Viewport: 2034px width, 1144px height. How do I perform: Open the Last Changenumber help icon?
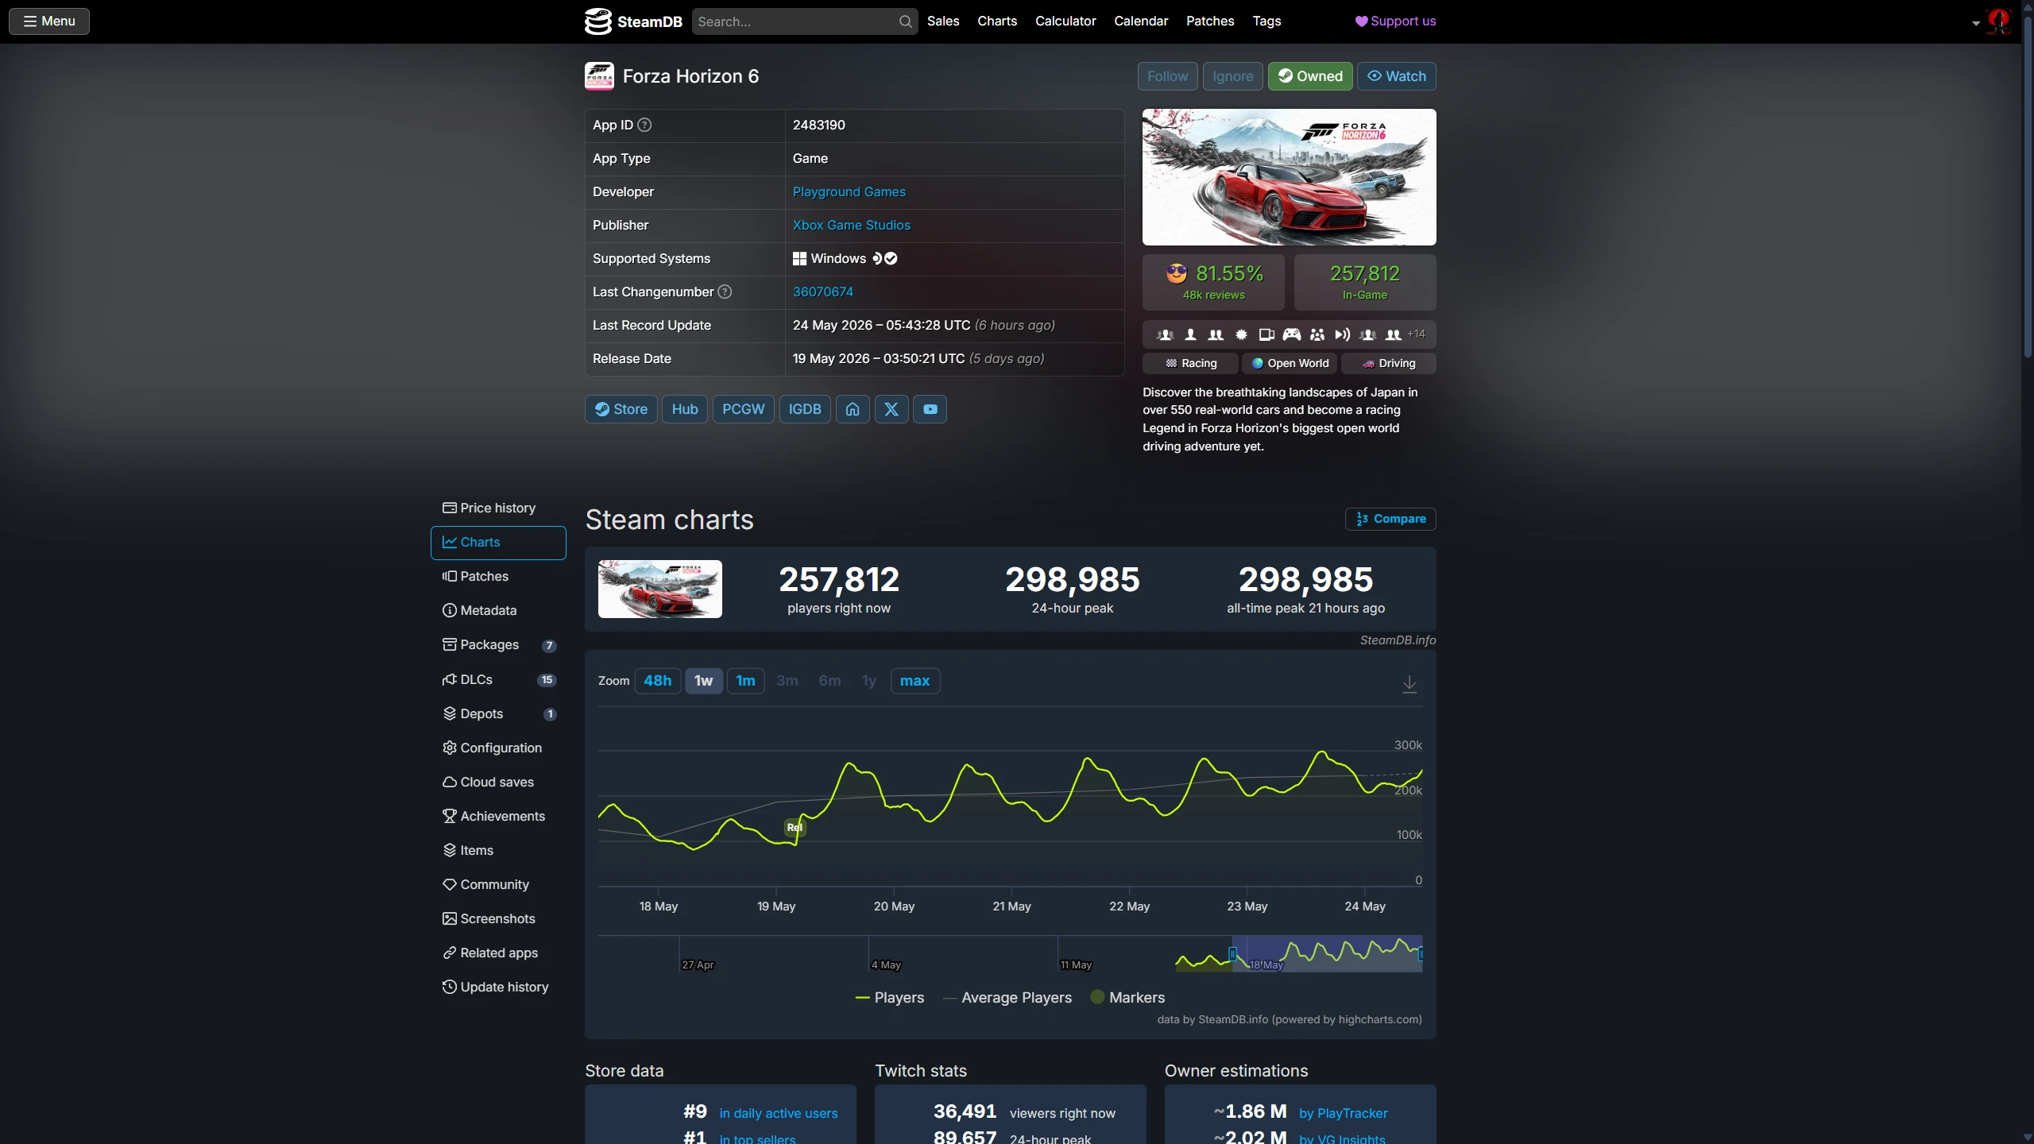725,292
